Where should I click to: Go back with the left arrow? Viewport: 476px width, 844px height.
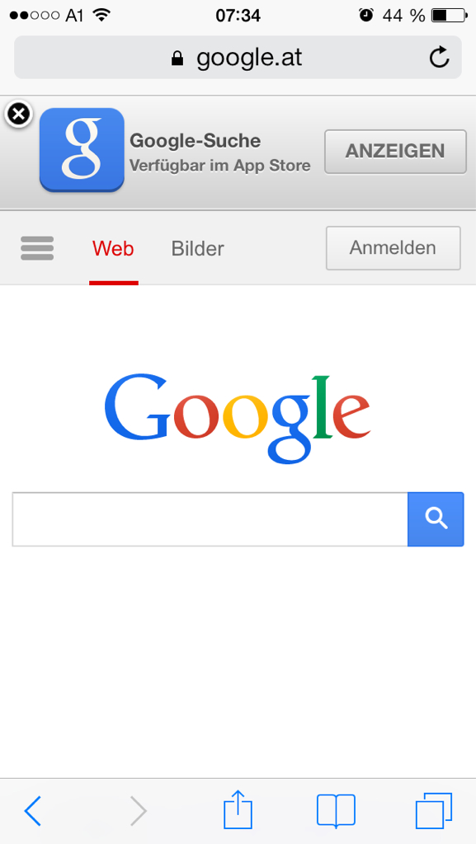click(x=33, y=810)
